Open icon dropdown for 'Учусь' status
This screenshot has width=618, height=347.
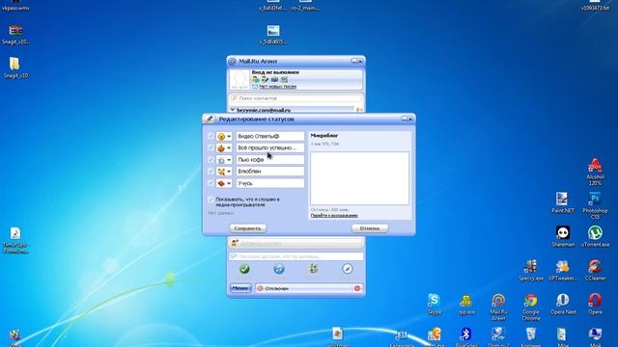[x=224, y=183]
